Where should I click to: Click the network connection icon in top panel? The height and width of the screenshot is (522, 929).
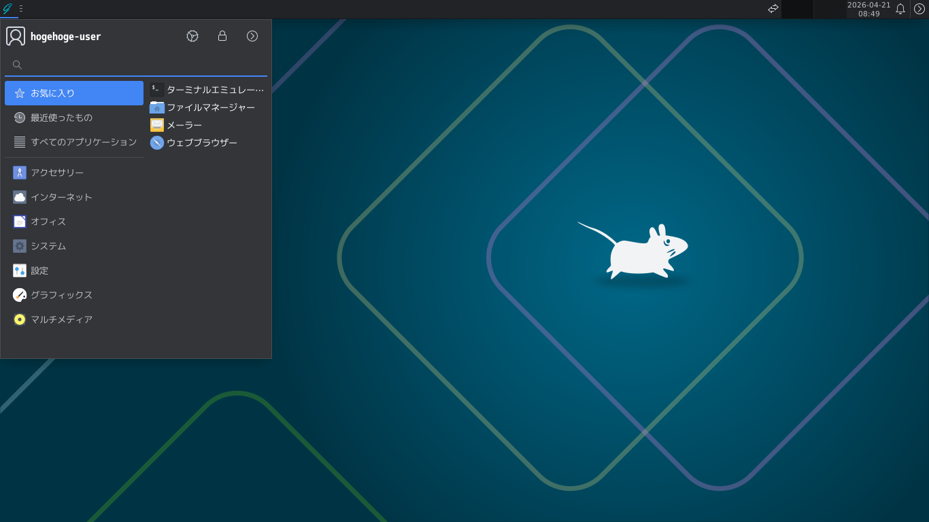773,9
